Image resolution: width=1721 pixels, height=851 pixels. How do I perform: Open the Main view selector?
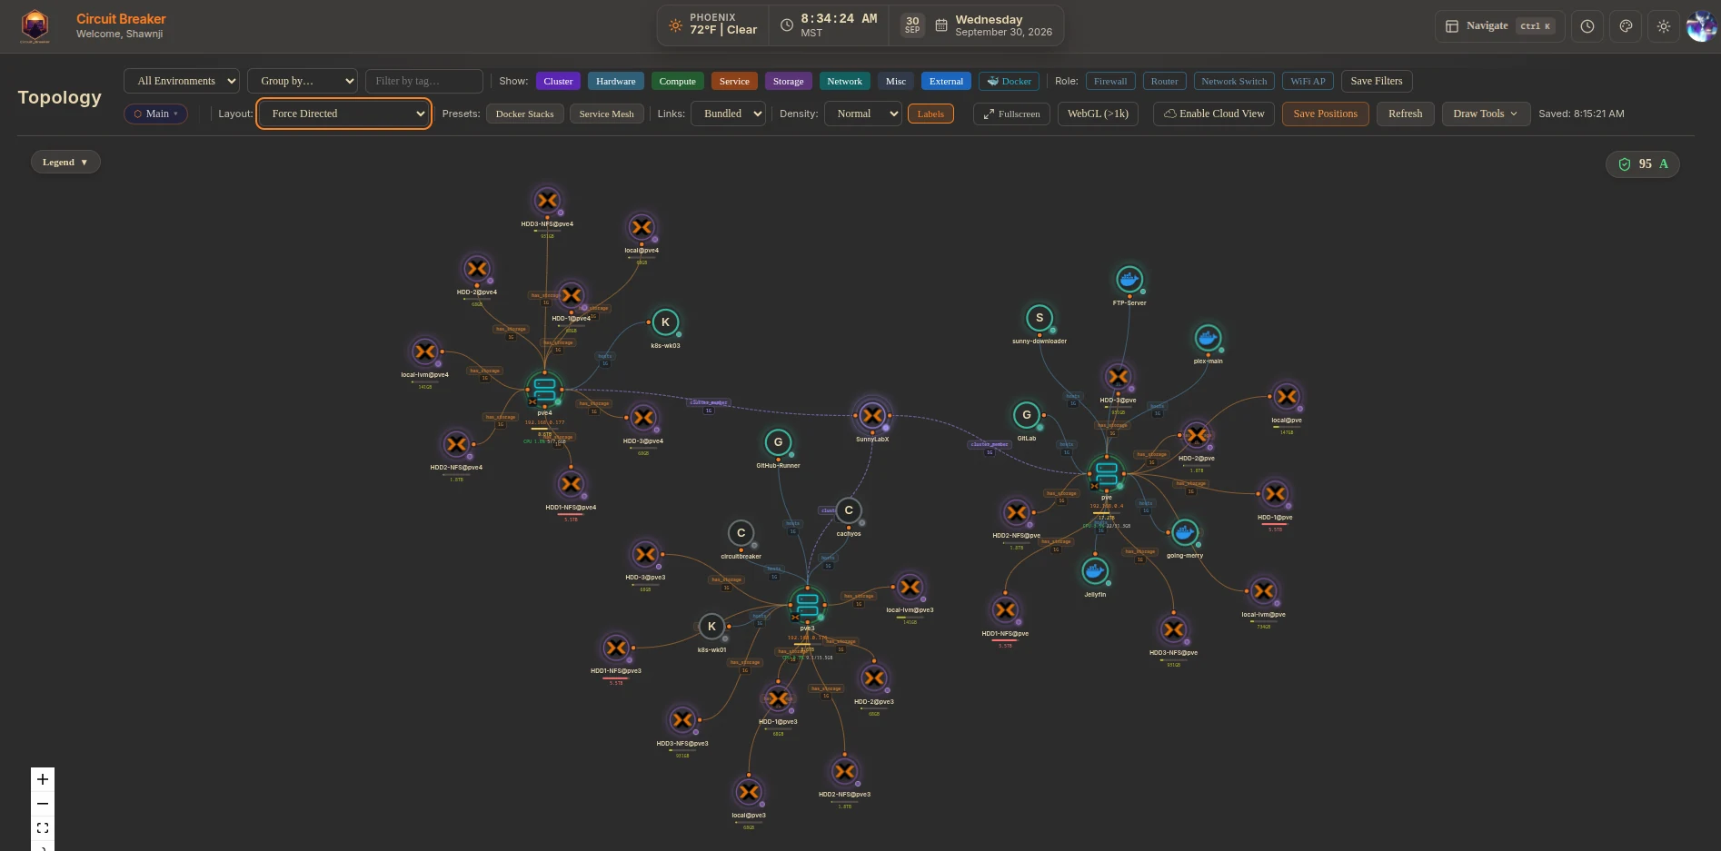point(156,114)
